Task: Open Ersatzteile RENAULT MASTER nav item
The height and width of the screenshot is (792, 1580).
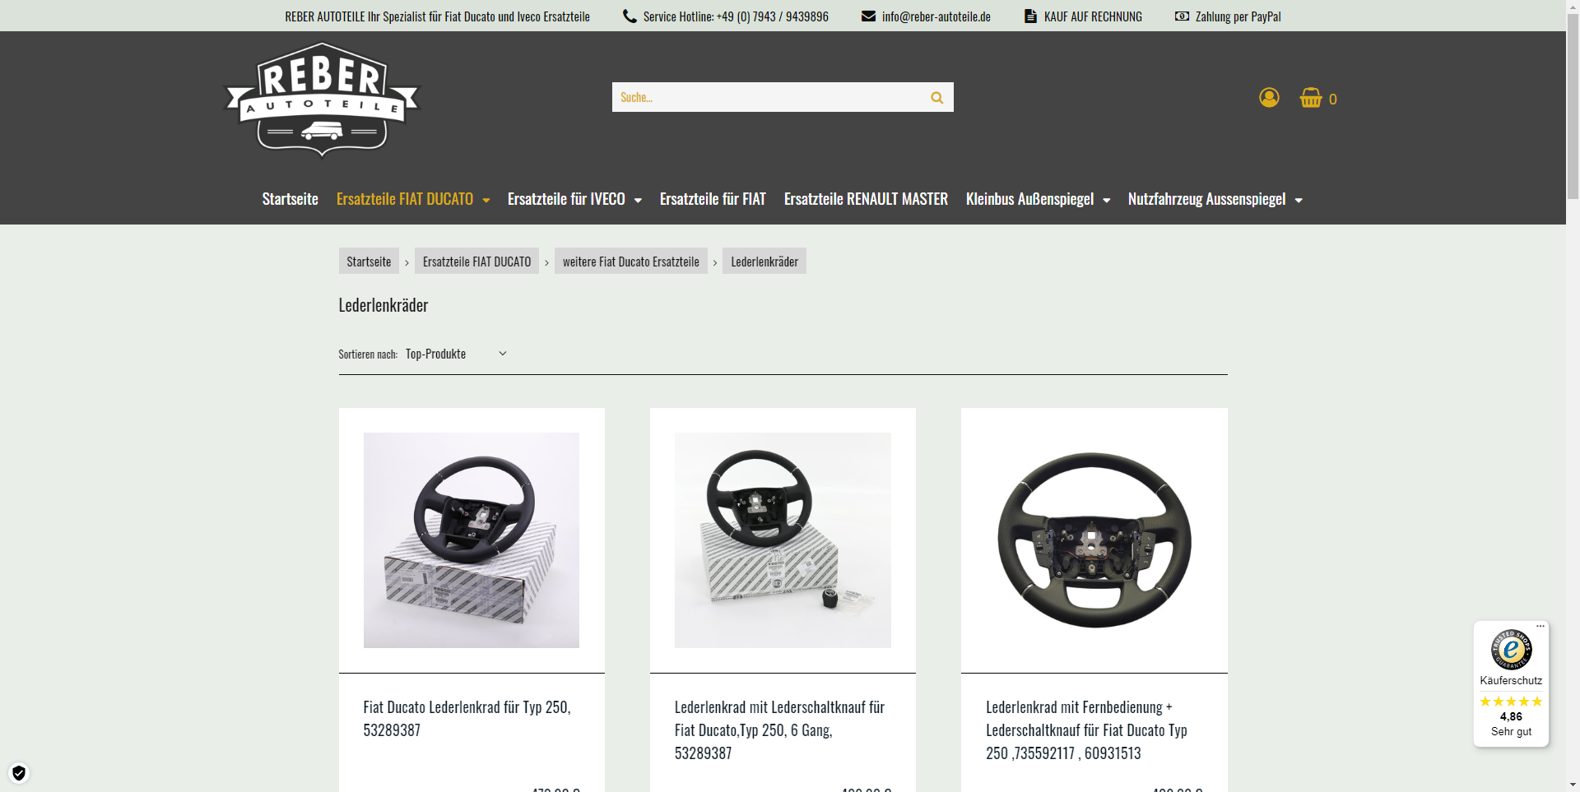Action: 866,199
